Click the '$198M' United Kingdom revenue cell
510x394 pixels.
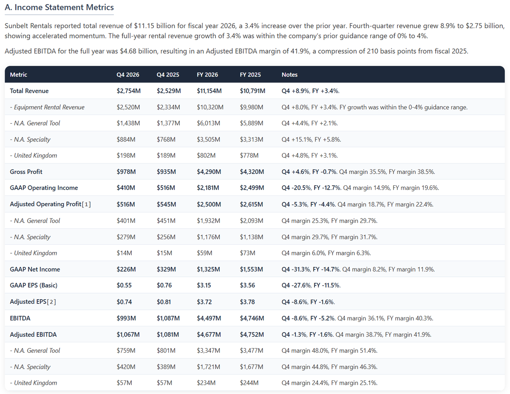126,156
